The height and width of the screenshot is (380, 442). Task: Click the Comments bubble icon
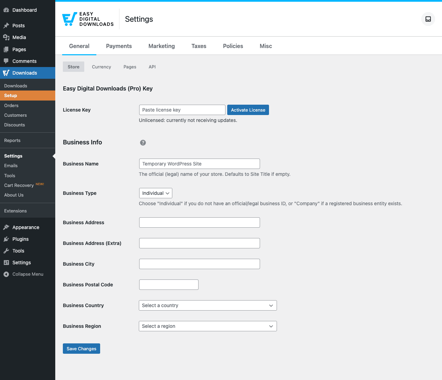(x=6, y=61)
